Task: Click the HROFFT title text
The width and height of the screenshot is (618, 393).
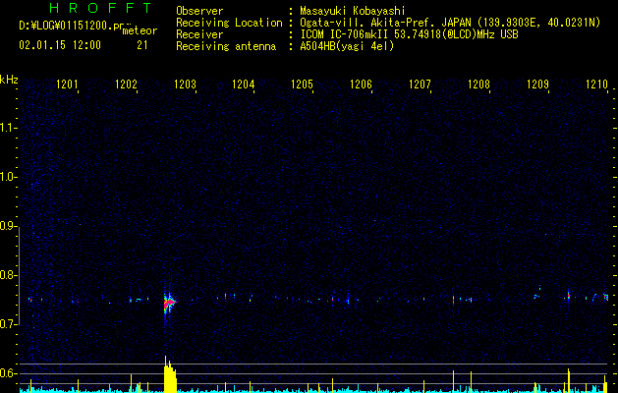Action: [101, 8]
